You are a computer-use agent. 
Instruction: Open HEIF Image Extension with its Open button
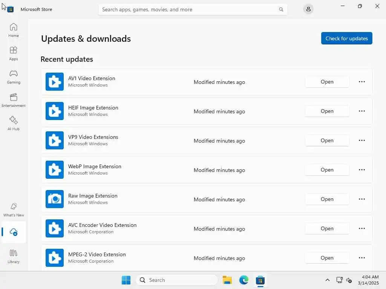327,111
